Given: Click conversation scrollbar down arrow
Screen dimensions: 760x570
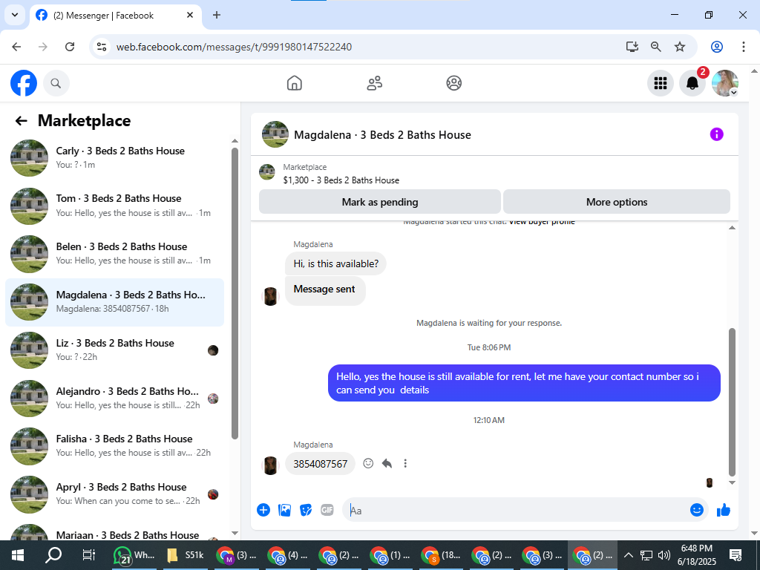Looking at the screenshot, I should click(732, 482).
